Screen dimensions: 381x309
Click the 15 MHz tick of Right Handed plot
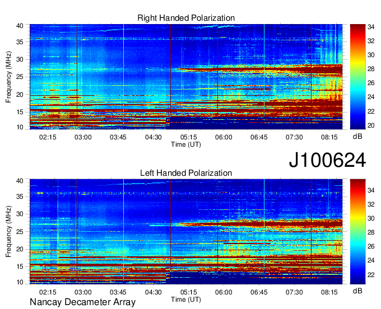[x=20, y=112]
